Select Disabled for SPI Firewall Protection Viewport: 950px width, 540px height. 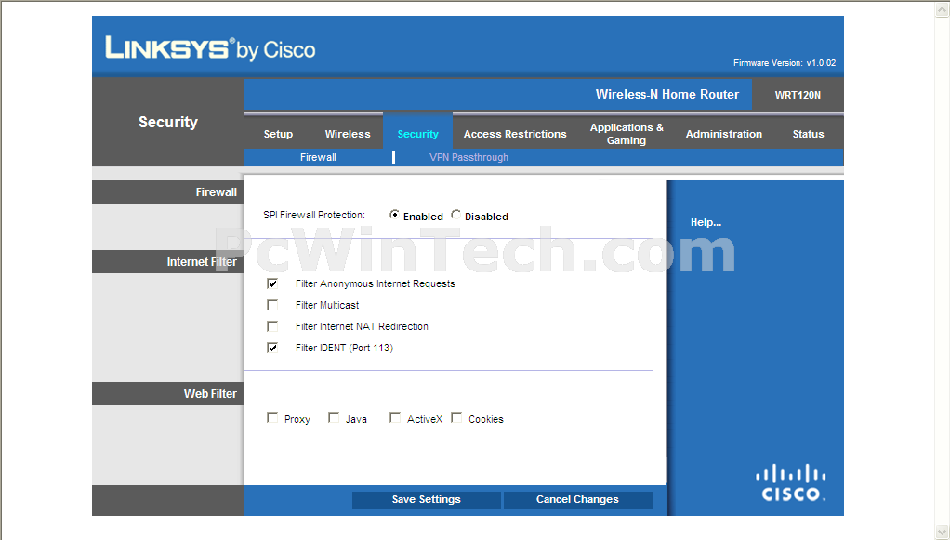pyautogui.click(x=455, y=215)
